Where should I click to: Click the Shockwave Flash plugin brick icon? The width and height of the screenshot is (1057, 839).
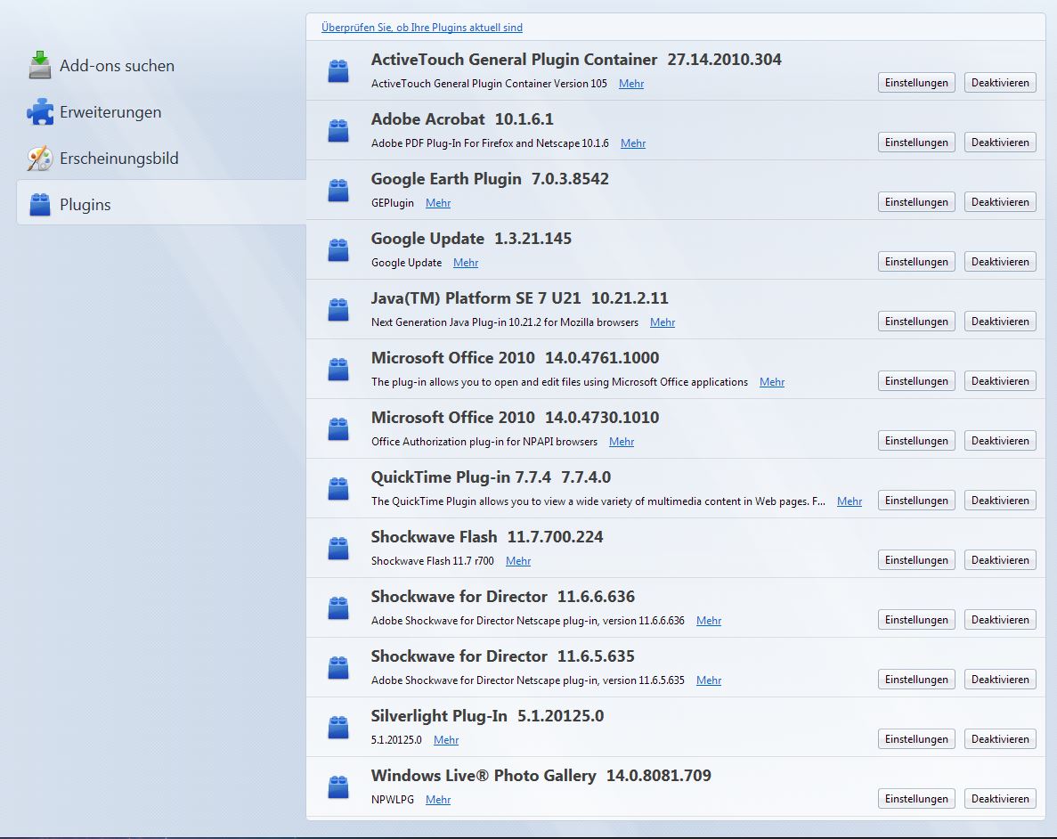coord(338,549)
